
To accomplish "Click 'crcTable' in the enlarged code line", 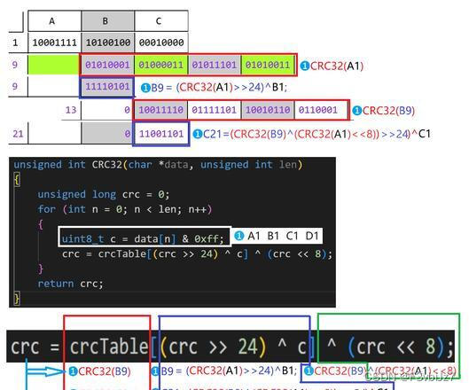I will [x=109, y=347].
